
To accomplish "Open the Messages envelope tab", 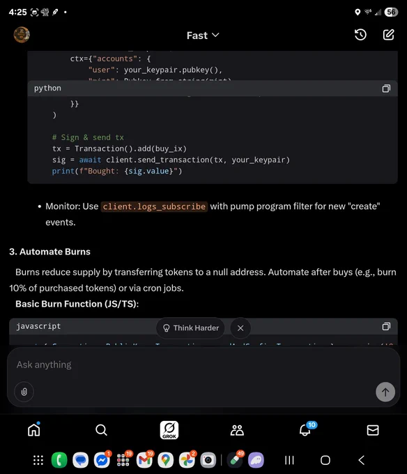I will click(373, 430).
